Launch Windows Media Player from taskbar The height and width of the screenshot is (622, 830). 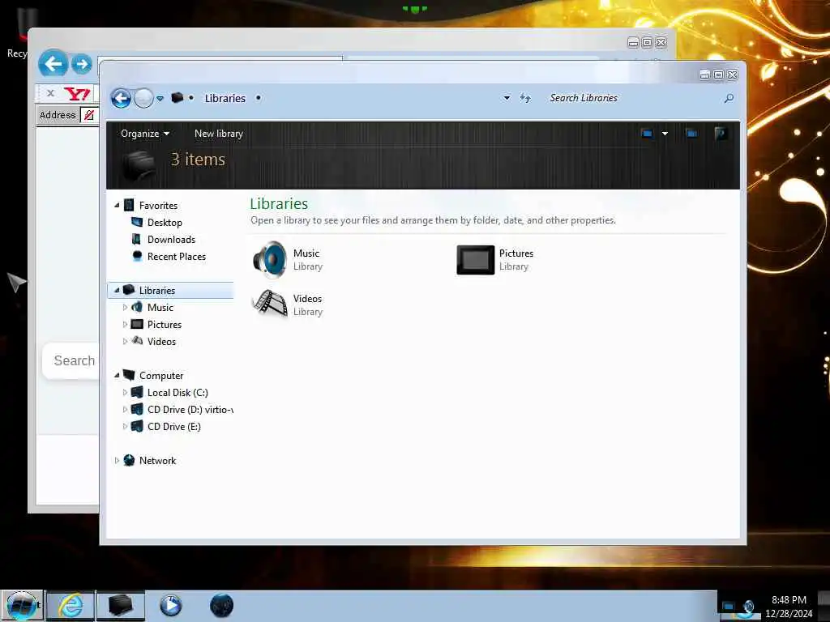170,606
